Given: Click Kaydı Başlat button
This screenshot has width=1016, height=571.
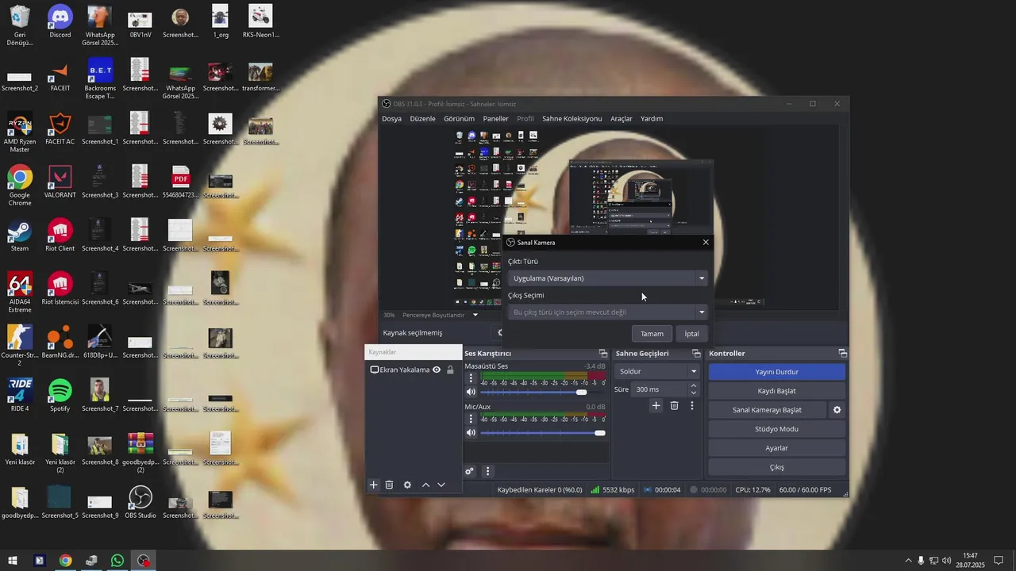Looking at the screenshot, I should click(777, 391).
